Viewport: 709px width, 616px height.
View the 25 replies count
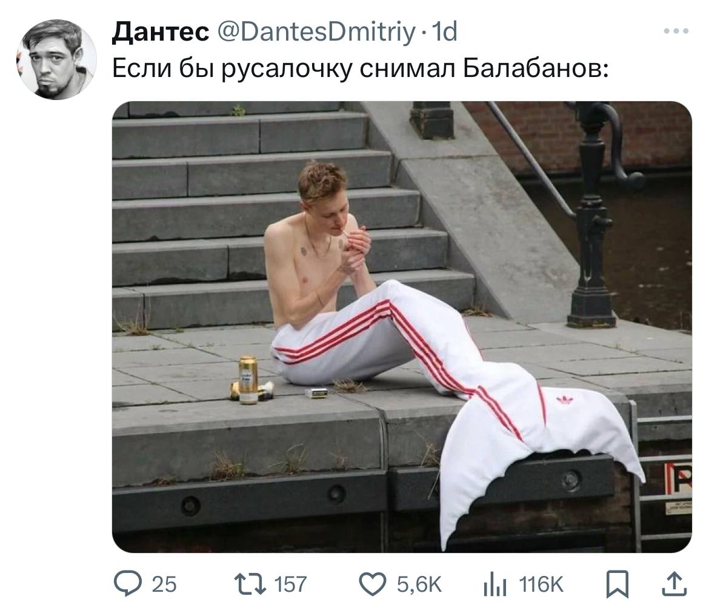click(164, 584)
